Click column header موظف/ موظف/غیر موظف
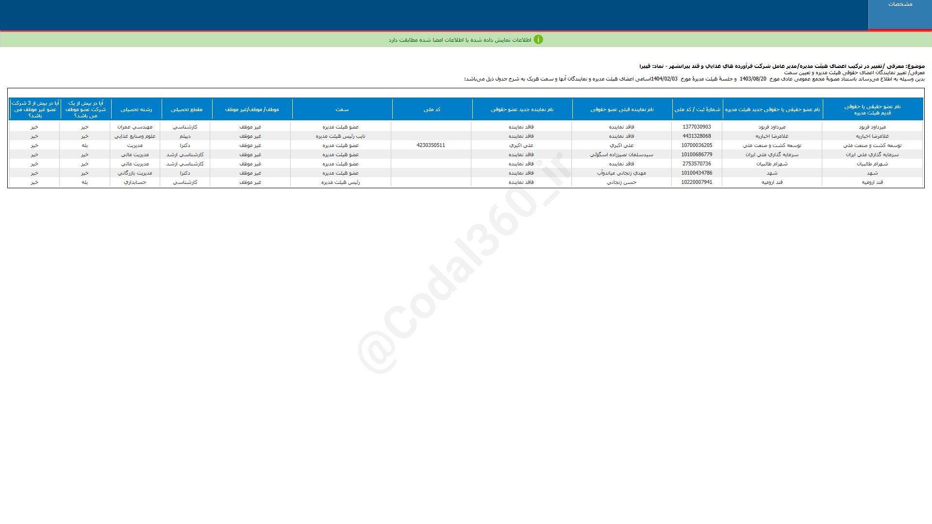This screenshot has width=932, height=524. [252, 110]
